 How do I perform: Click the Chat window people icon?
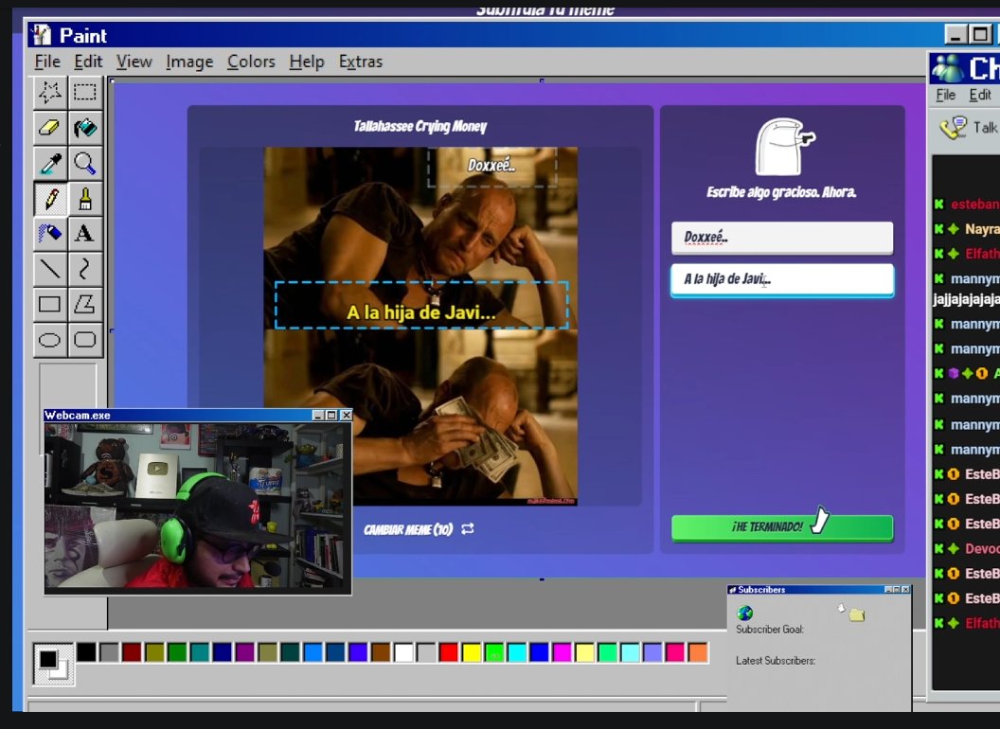click(947, 68)
